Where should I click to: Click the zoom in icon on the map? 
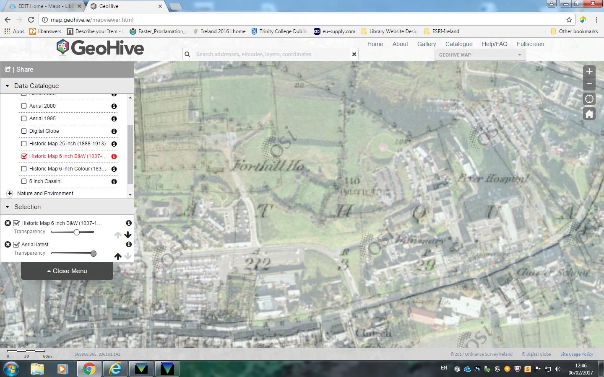click(589, 71)
